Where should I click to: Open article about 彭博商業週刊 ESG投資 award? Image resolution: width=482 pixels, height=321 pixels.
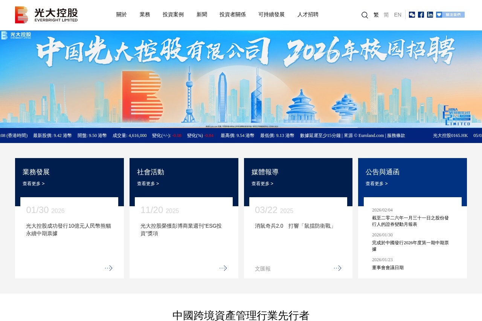coord(182,230)
